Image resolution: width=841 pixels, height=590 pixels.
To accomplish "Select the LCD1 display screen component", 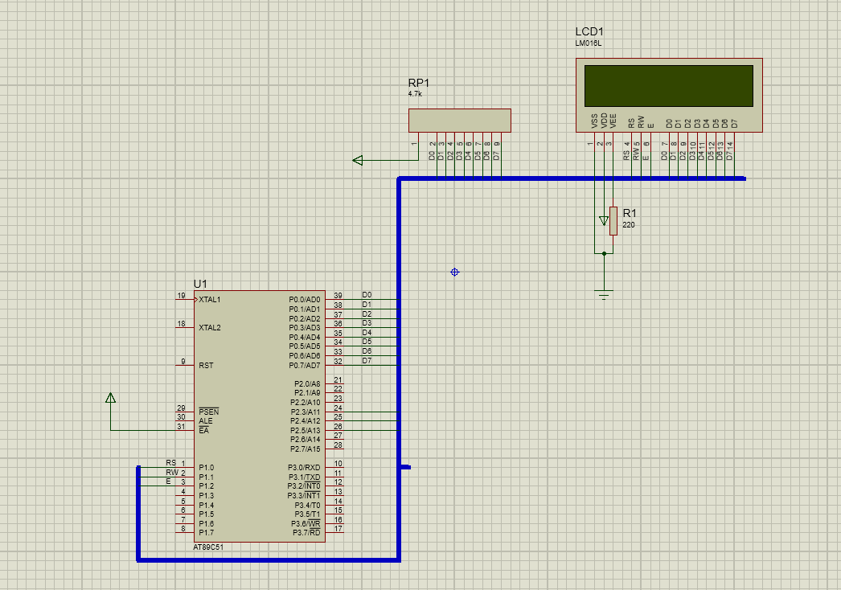I will [x=669, y=95].
